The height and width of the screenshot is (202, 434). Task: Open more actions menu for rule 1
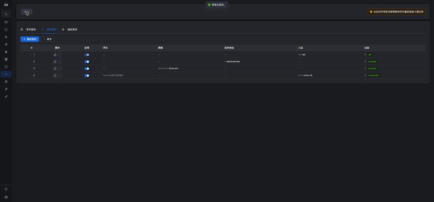coord(60,55)
